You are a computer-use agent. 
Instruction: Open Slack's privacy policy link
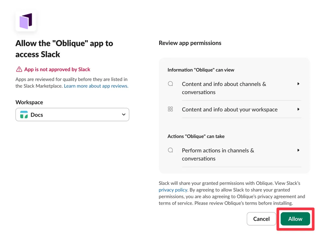click(173, 190)
